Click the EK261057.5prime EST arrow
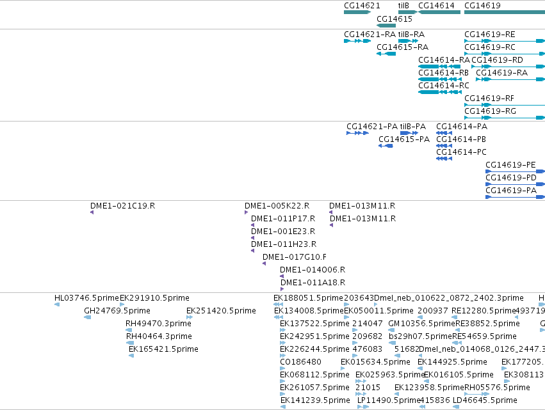Screen dimensions: 545x410 pyautogui.click(x=282, y=394)
